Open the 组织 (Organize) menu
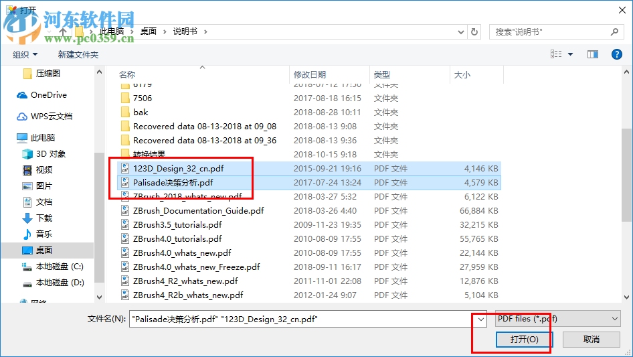The height and width of the screenshot is (357, 633). coord(25,54)
